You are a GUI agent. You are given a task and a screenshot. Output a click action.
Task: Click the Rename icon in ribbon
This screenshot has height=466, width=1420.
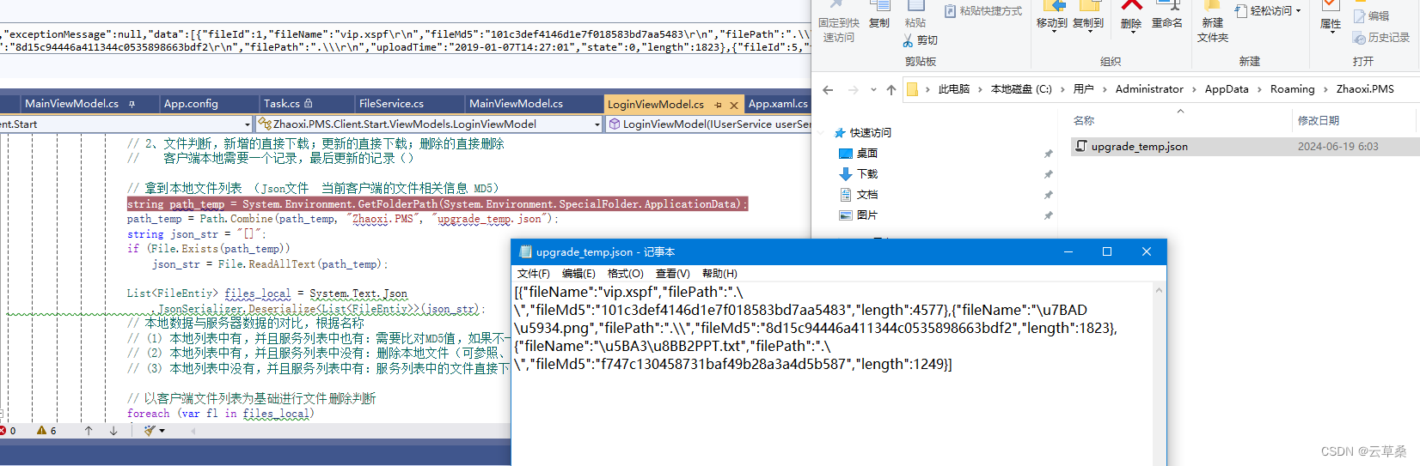(x=1167, y=7)
